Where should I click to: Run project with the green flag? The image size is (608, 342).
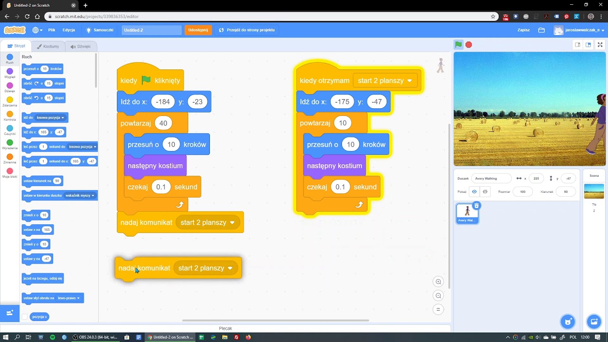(x=458, y=45)
